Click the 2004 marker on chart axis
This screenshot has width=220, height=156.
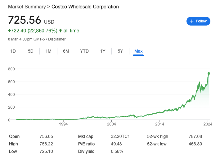click(111, 124)
